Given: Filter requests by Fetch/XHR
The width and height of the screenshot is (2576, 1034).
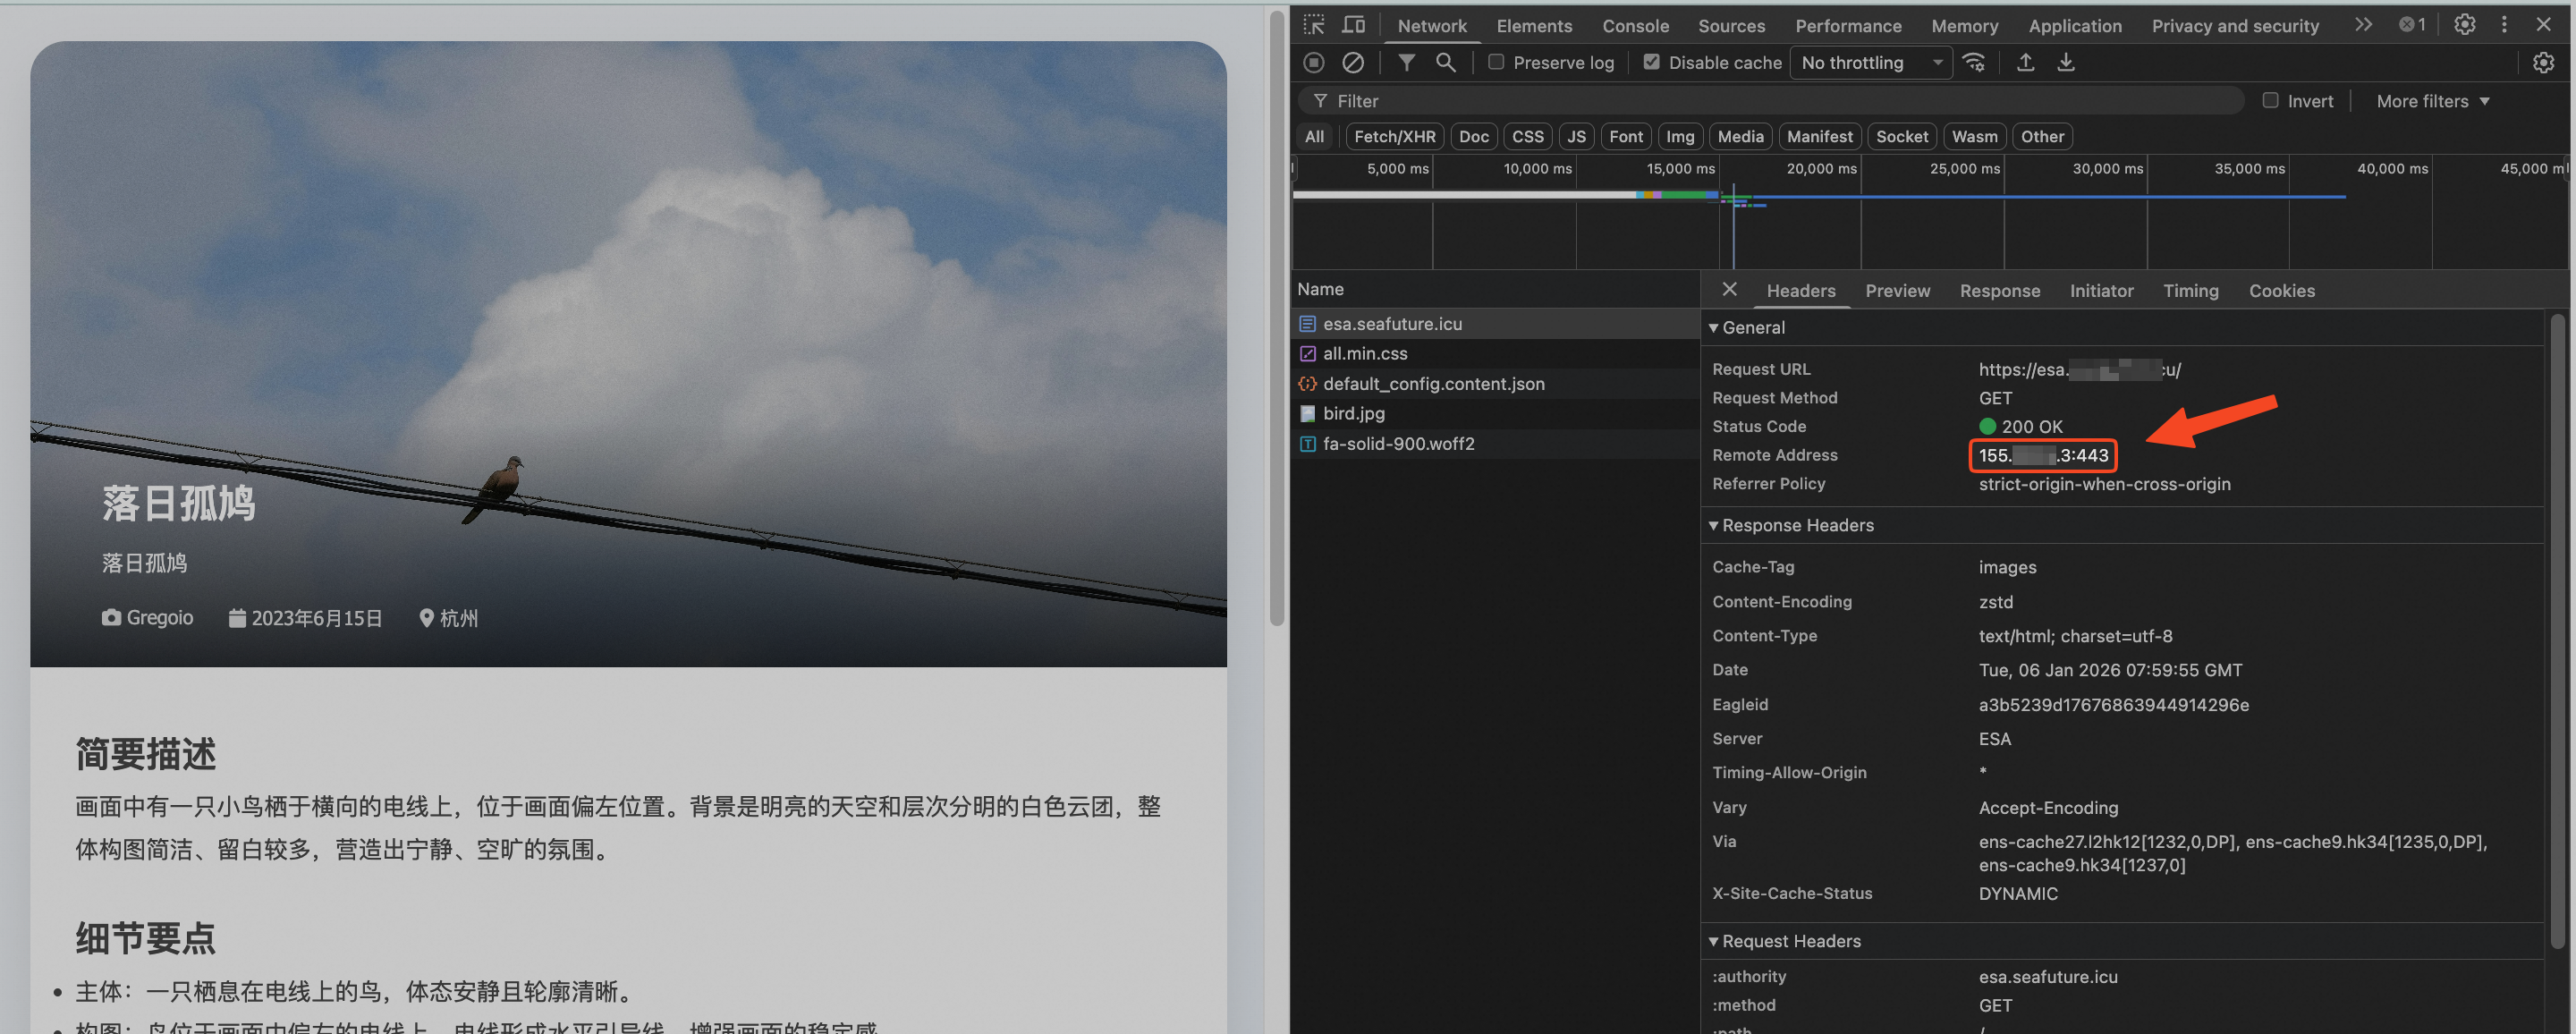Looking at the screenshot, I should coord(1394,137).
